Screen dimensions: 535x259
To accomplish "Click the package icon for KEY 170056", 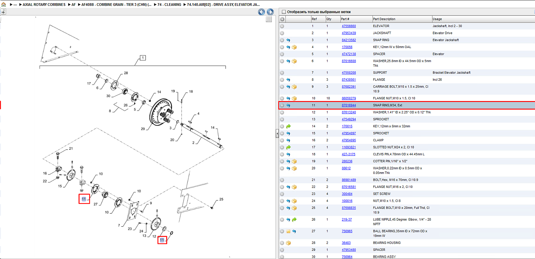I will pyautogui.click(x=294, y=47).
